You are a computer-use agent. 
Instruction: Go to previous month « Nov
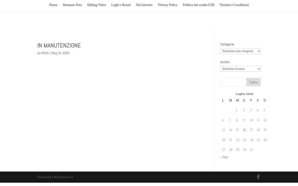[224, 157]
